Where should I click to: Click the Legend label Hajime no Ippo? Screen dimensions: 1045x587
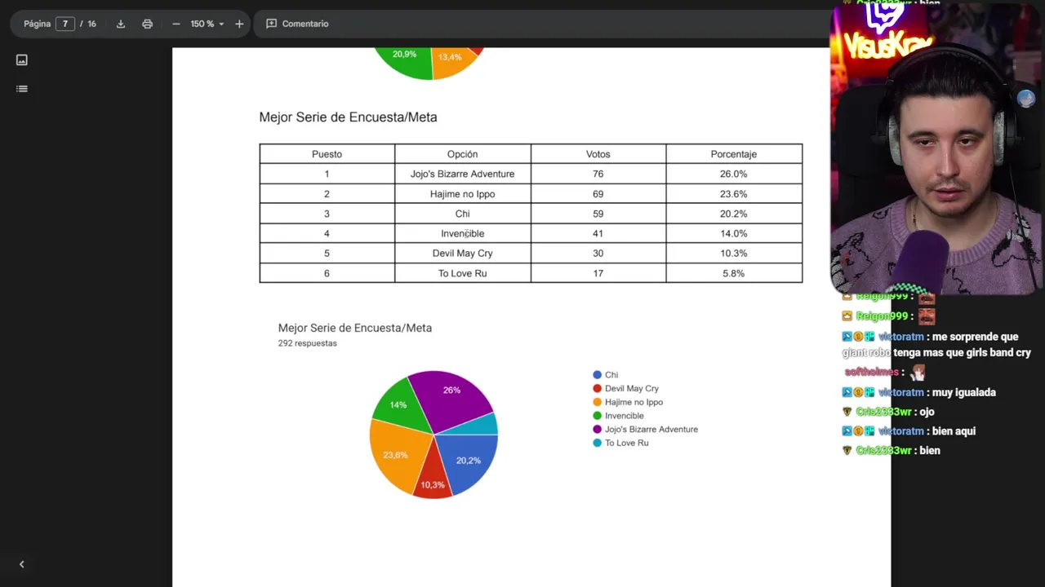[634, 402]
